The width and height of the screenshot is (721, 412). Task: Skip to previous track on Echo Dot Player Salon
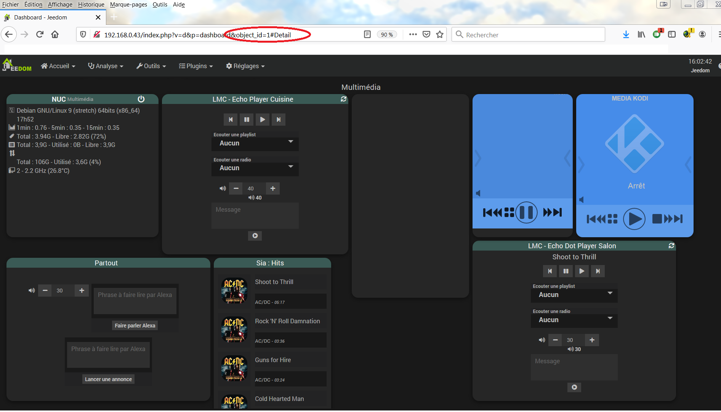pos(550,271)
